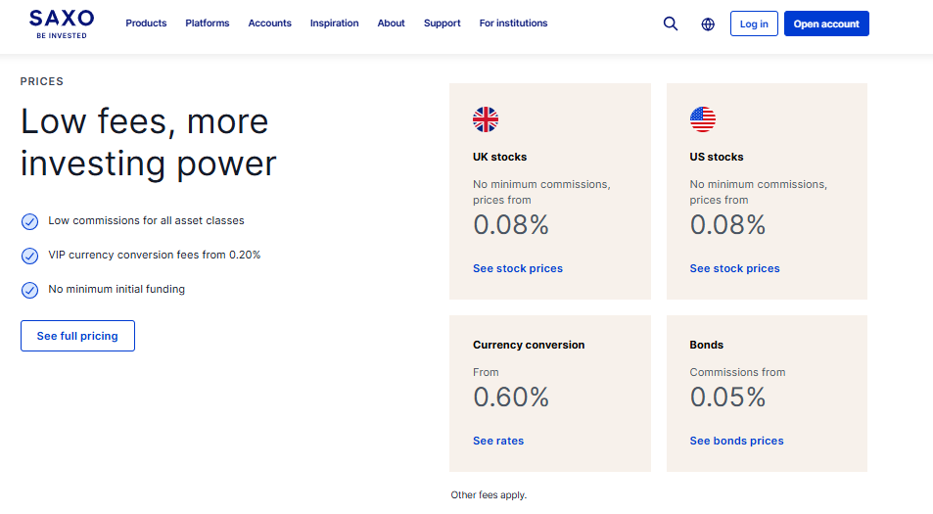Click Low commissions for all asset classes text
Screen dimensions: 933x514
[147, 220]
